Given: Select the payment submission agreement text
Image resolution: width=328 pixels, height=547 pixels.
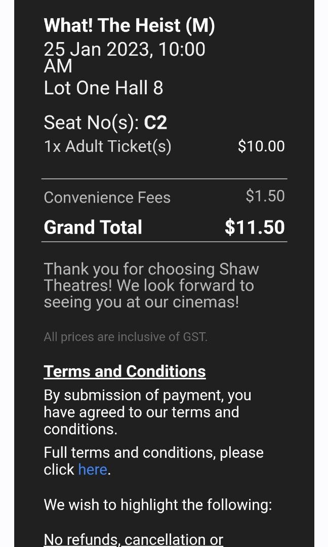Looking at the screenshot, I should [x=148, y=412].
